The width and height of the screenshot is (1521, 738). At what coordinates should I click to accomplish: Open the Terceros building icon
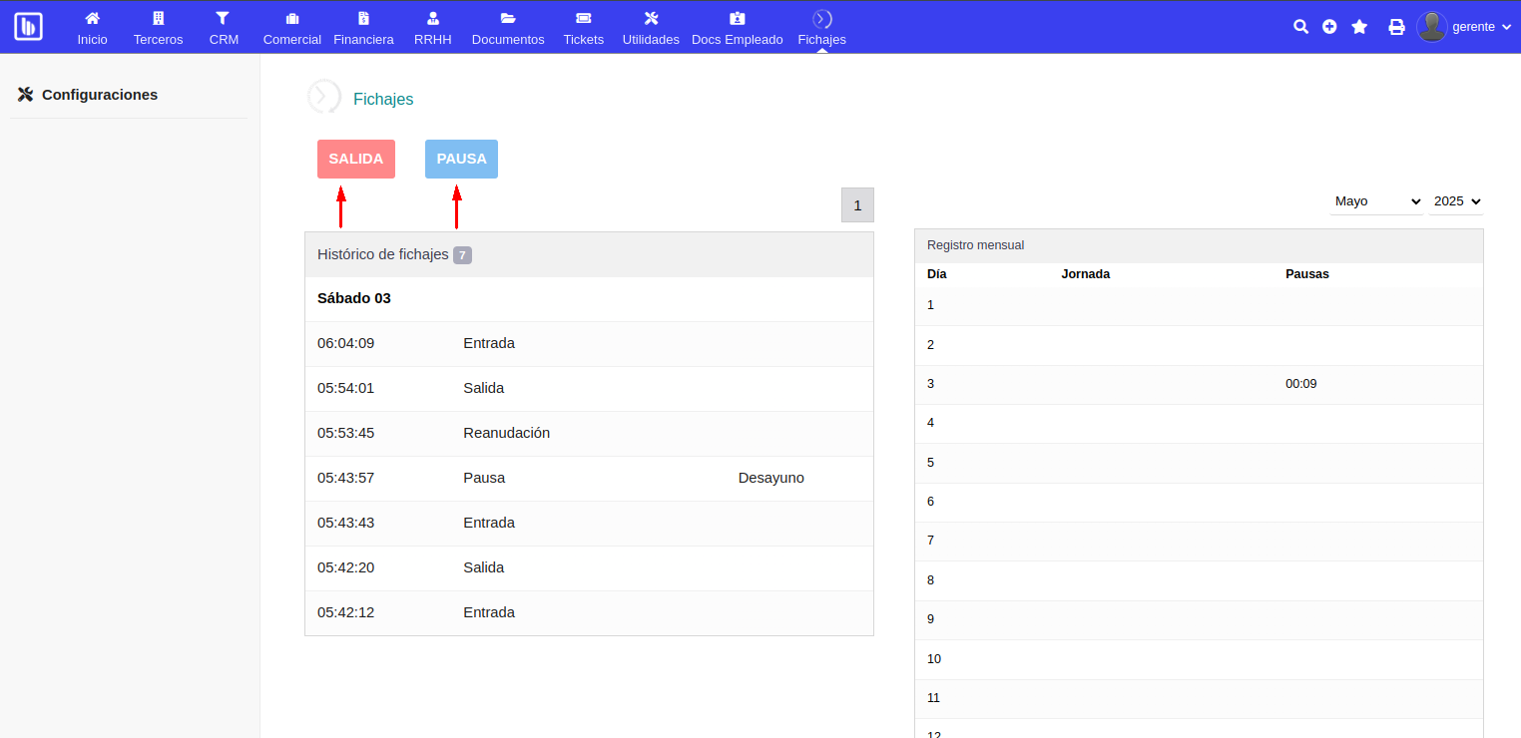point(158,18)
